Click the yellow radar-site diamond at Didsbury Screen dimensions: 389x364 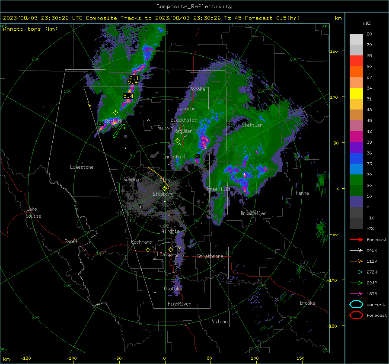165,189
